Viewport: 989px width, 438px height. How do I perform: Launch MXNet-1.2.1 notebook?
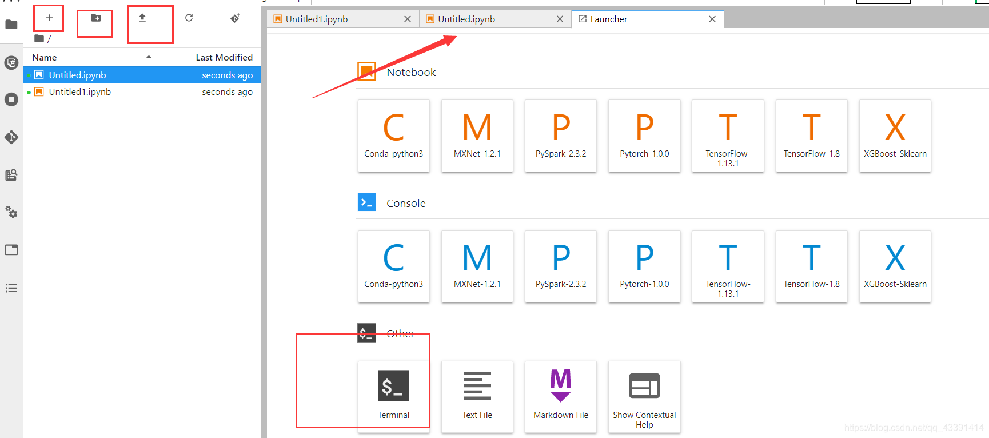pos(477,136)
